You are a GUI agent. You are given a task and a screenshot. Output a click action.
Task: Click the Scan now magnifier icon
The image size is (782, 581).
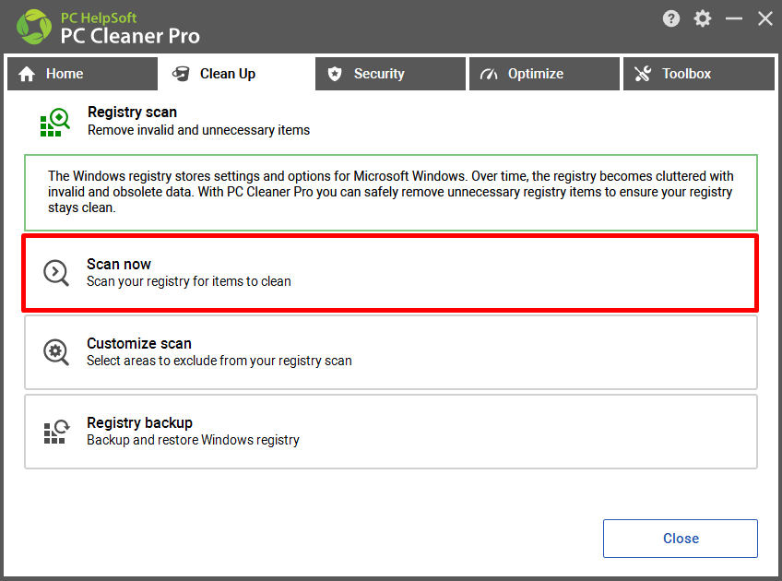(x=56, y=273)
